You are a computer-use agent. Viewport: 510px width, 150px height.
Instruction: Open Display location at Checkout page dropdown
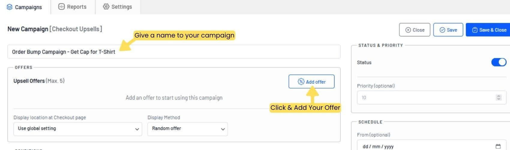[78, 129]
